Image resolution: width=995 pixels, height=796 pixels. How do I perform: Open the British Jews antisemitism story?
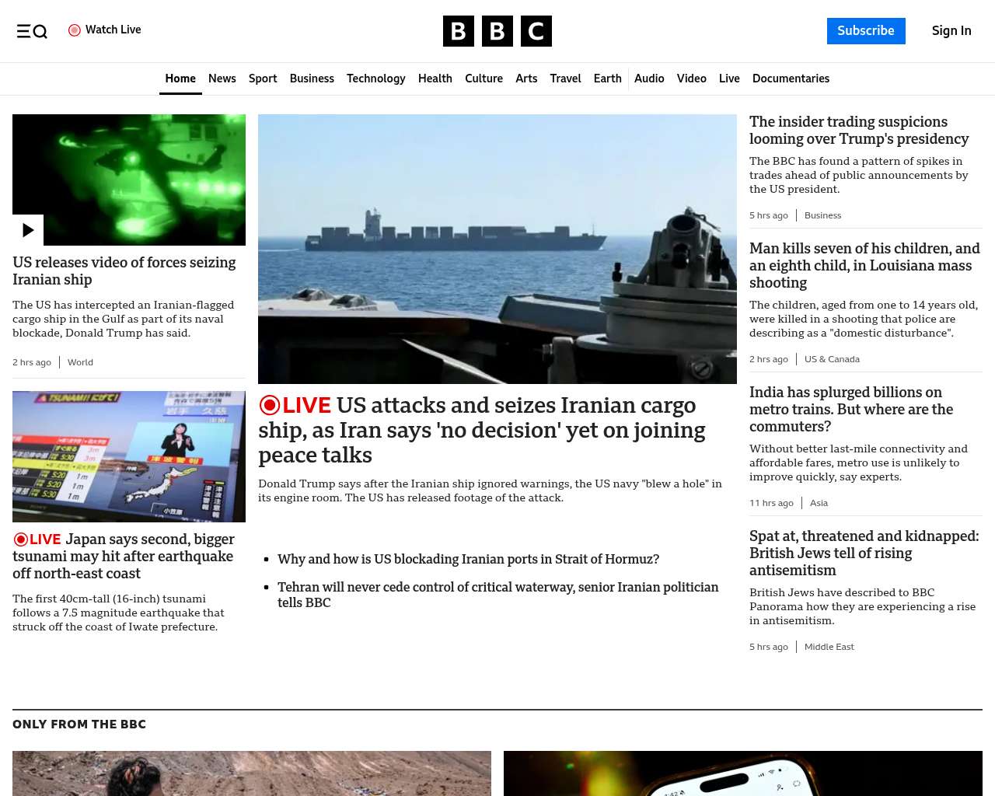click(x=864, y=553)
